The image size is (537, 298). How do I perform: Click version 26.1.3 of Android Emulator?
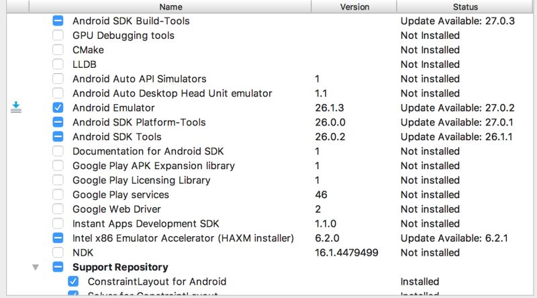tap(330, 108)
